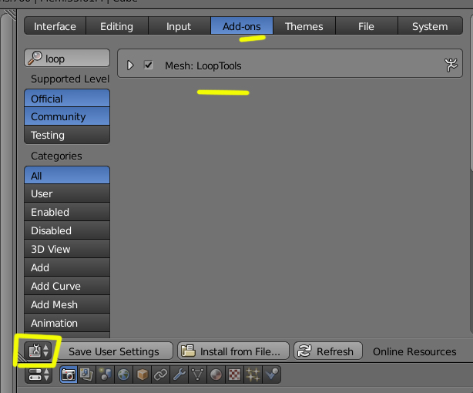Open the World properties globe icon
473x393 pixels.
click(x=123, y=375)
